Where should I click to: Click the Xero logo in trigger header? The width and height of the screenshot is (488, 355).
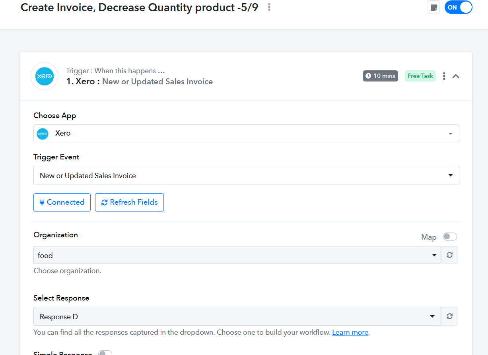point(45,76)
